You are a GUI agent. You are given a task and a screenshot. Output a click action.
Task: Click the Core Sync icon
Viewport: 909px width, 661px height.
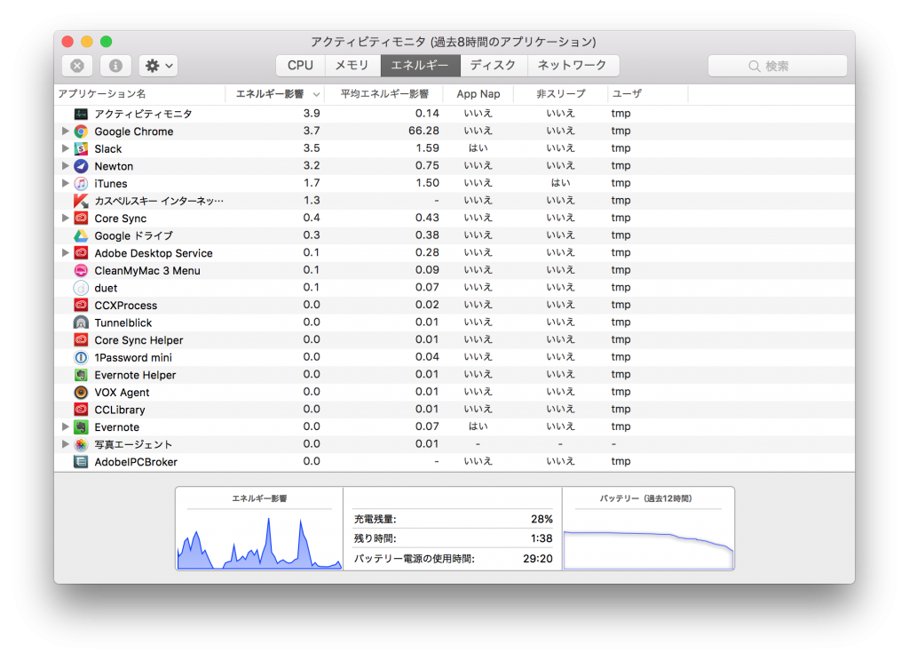click(81, 219)
